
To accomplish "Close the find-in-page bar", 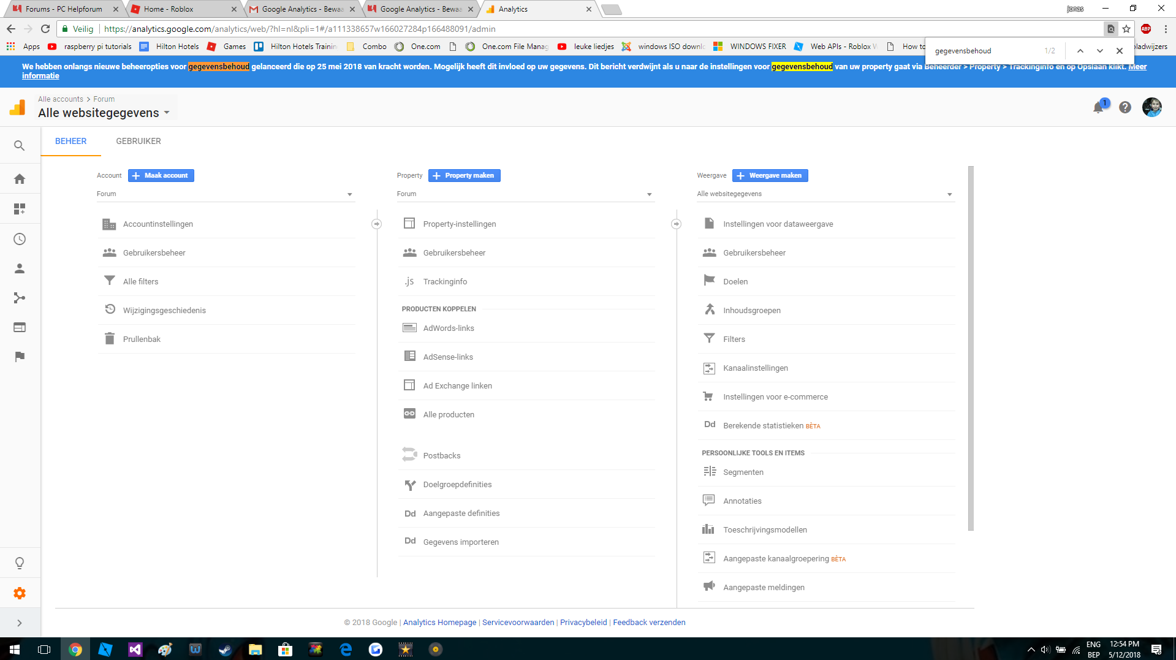I will coord(1120,51).
